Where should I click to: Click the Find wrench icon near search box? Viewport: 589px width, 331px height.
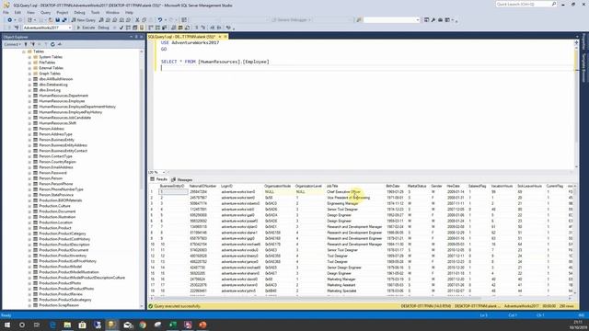(433, 20)
